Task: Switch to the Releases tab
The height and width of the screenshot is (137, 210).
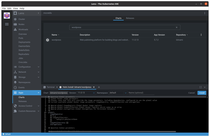Action: tap(130, 18)
